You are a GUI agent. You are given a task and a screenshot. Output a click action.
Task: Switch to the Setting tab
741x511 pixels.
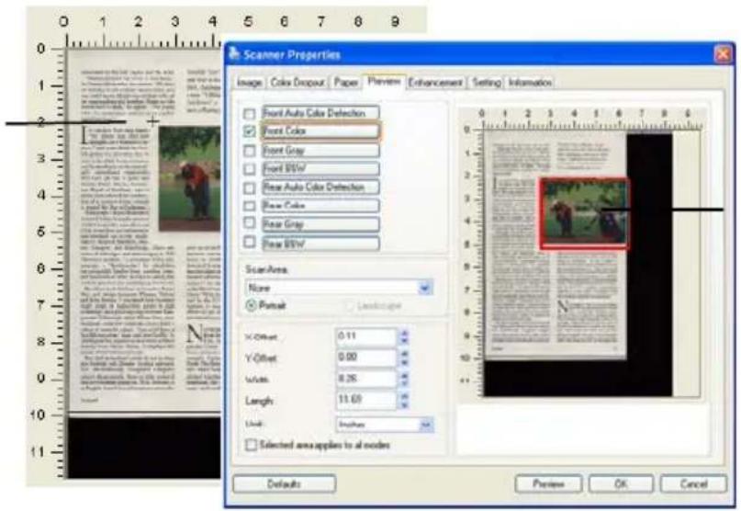(487, 83)
